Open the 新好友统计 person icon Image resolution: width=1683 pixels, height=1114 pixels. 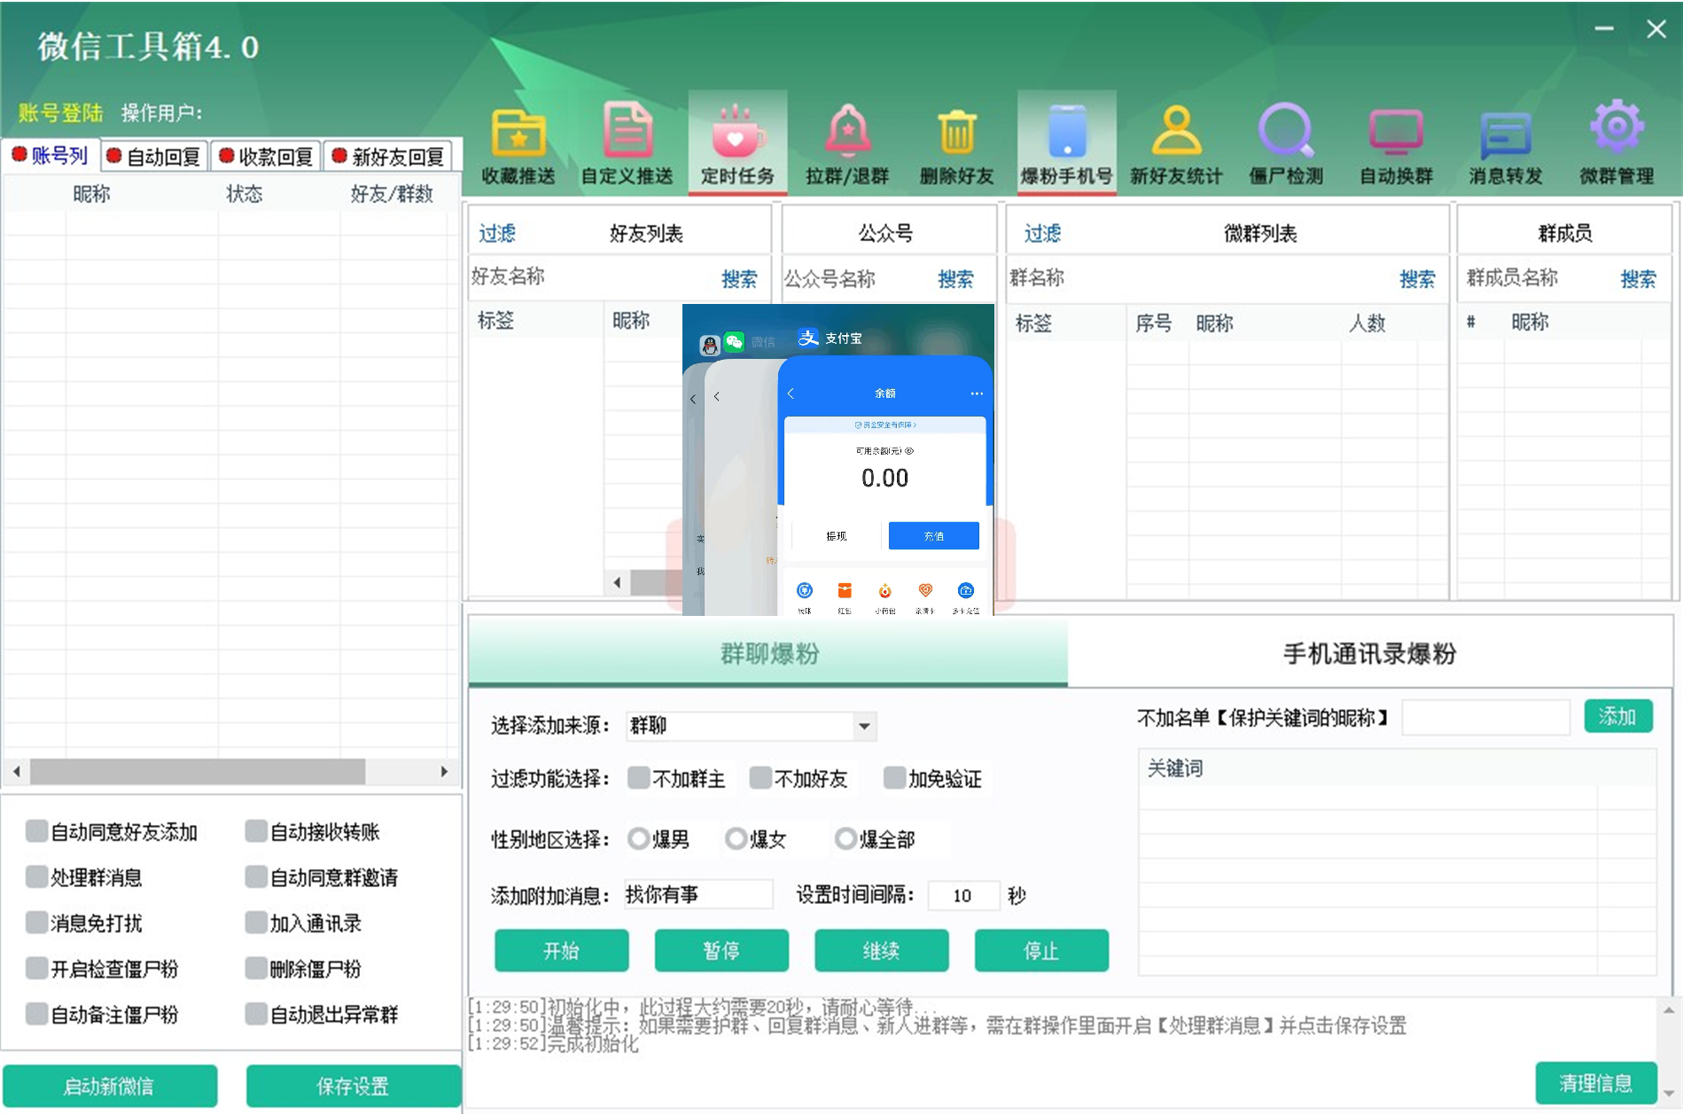[x=1176, y=132]
